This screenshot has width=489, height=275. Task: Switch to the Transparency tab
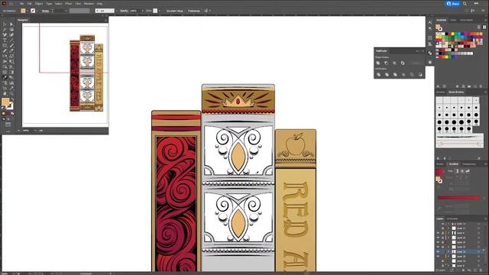point(468,164)
